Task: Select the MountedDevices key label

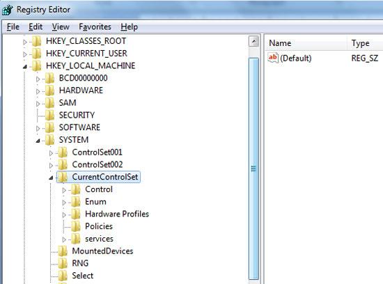Action: tap(102, 251)
